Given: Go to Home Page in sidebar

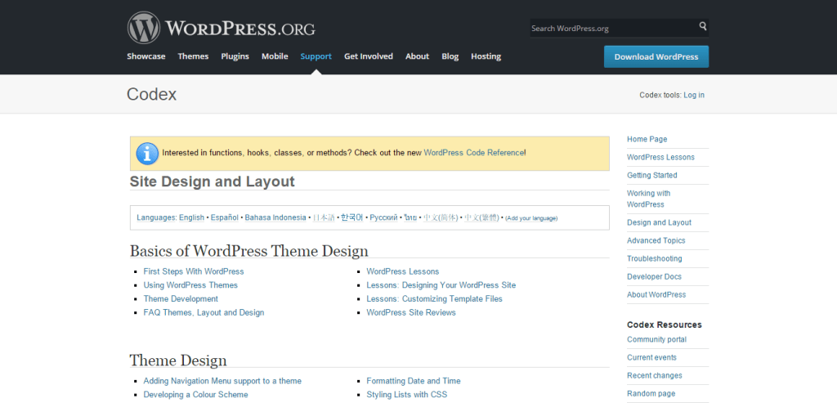Looking at the screenshot, I should (x=647, y=139).
